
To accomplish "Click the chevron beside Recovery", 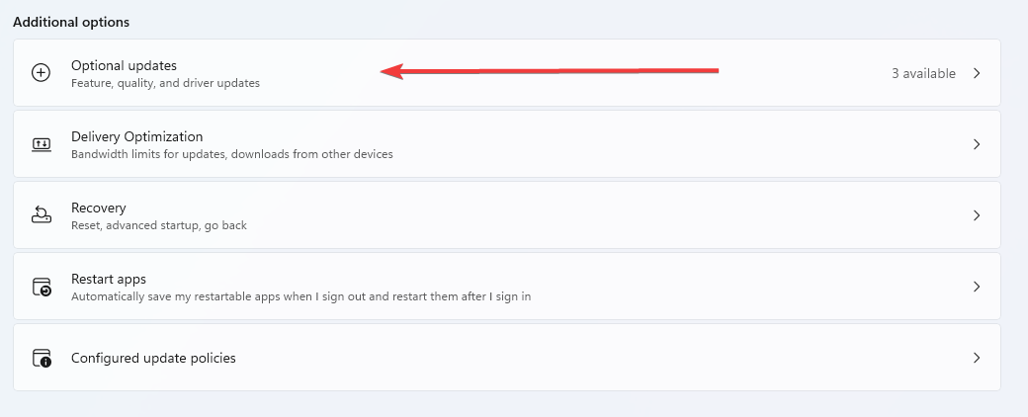I will pyautogui.click(x=977, y=215).
